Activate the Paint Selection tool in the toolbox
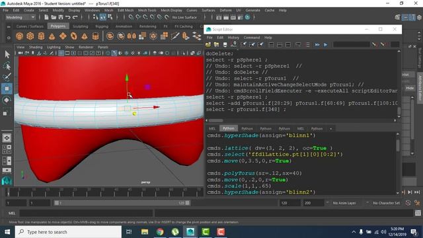Viewport: 423px width, 238px height. 7,77
